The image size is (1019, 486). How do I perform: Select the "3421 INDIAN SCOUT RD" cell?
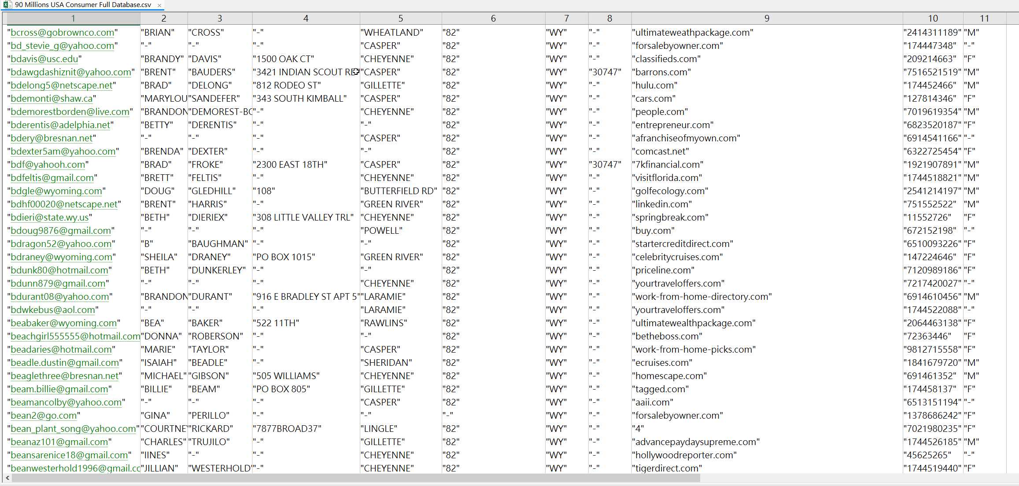pos(306,72)
